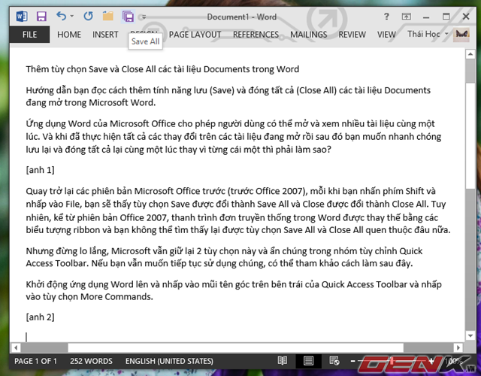The width and height of the screenshot is (481, 376).
Task: Open the FILE tab
Action: coord(30,35)
